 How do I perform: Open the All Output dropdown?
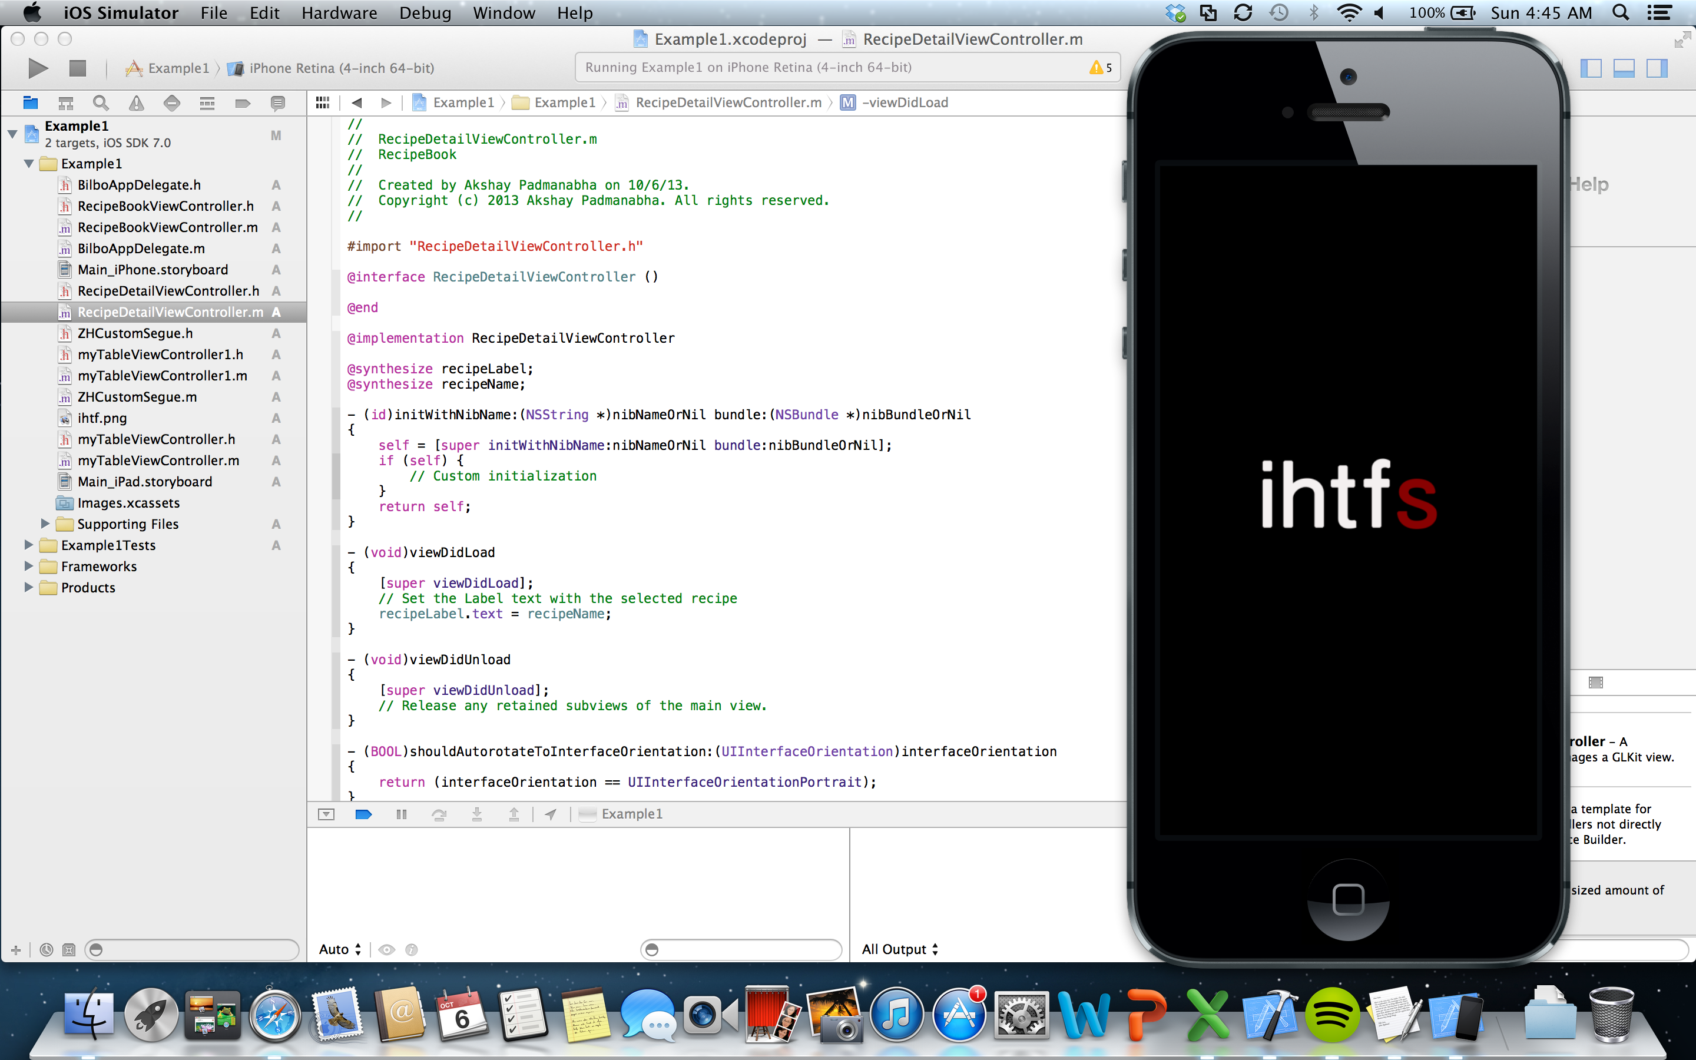899,949
